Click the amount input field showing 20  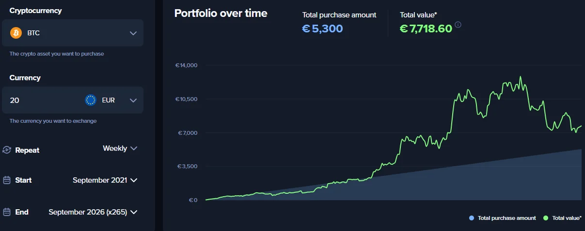[44, 100]
